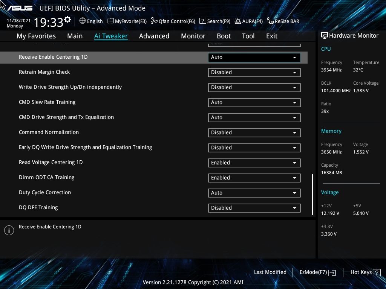Select Dimm ODT CA Training label
386x289 pixels.
coord(46,178)
